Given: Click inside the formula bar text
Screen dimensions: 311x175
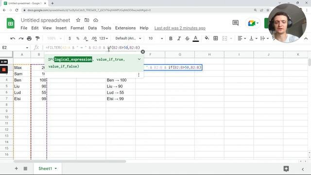Looking at the screenshot, I should [x=93, y=48].
